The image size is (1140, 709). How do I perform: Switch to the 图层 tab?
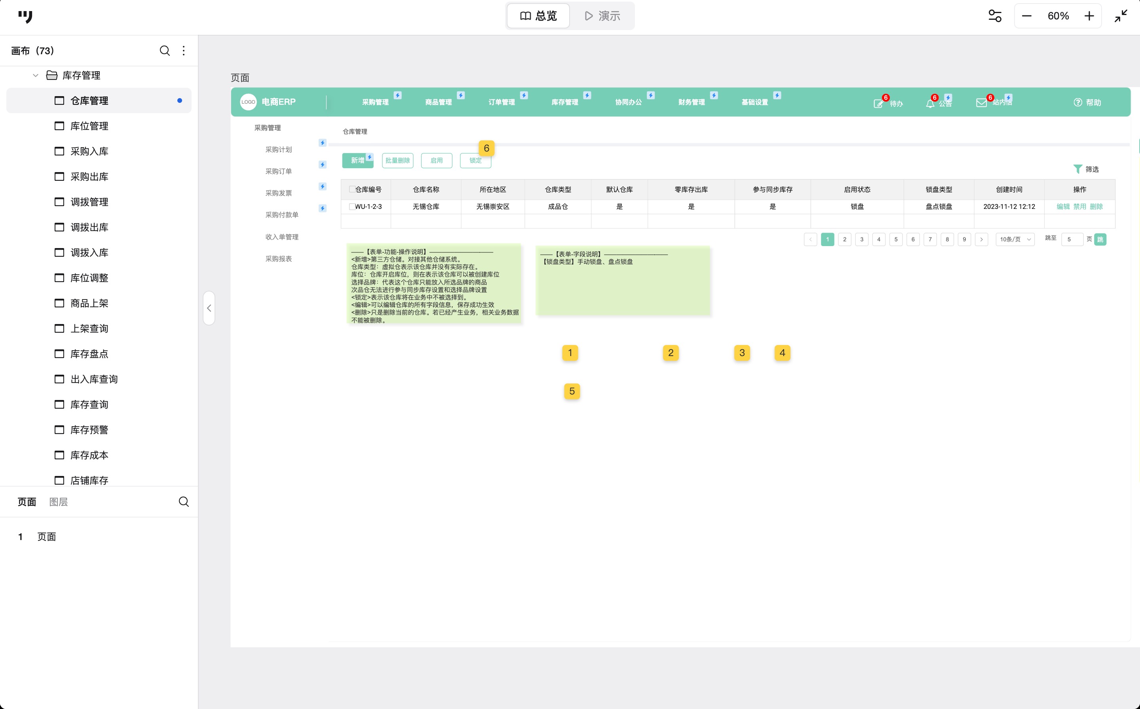tap(59, 502)
